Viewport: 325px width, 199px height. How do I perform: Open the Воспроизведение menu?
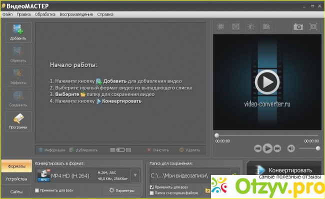(x=76, y=14)
